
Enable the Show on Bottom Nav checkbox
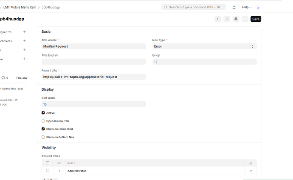[43, 137]
